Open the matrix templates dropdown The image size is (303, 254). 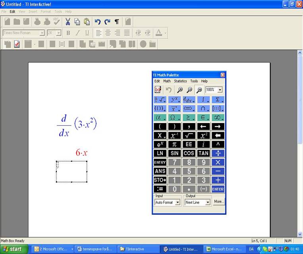coord(218,109)
